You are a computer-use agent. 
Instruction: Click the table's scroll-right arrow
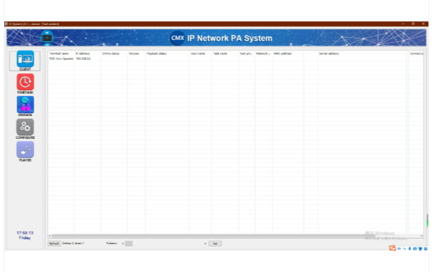click(421, 236)
